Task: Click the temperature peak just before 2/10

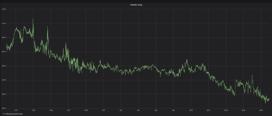Action: 187,60
